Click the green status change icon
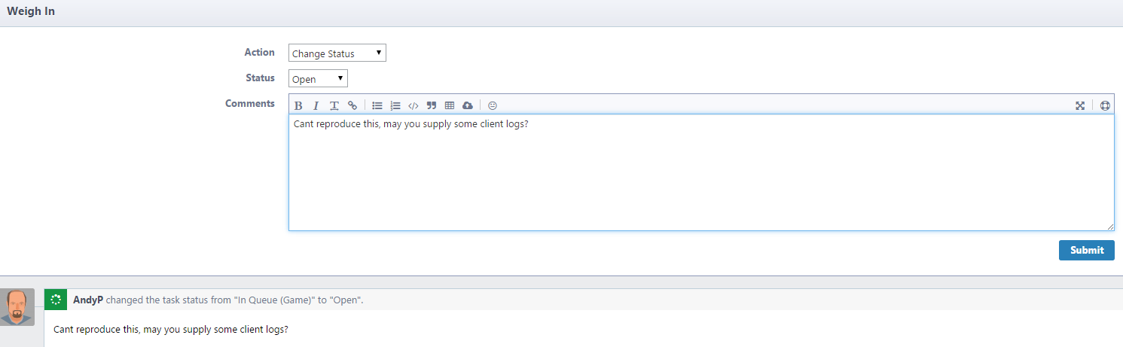1123x347 pixels. (x=55, y=300)
